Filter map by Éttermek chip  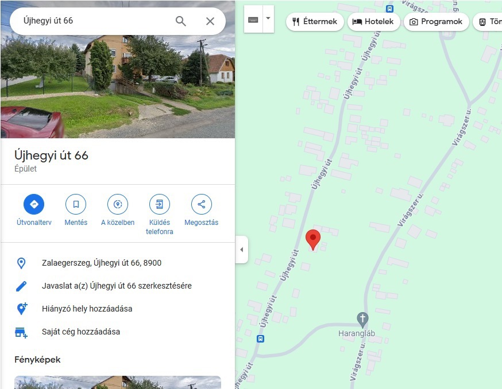click(315, 21)
